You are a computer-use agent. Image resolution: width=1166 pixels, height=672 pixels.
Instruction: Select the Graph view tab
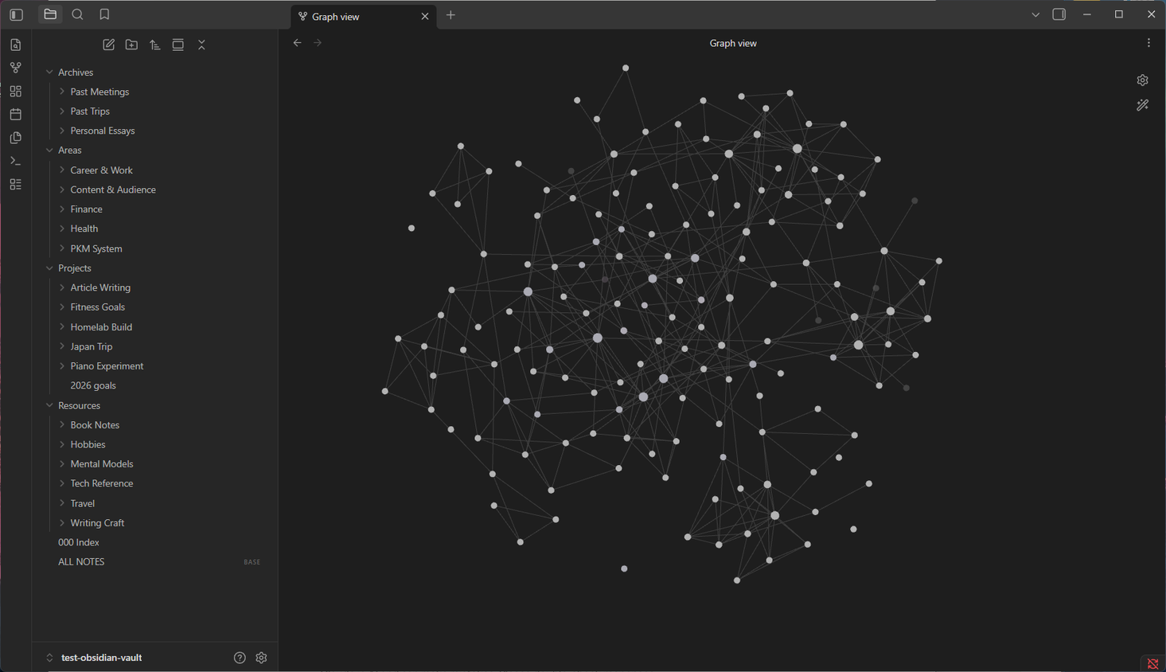point(362,16)
